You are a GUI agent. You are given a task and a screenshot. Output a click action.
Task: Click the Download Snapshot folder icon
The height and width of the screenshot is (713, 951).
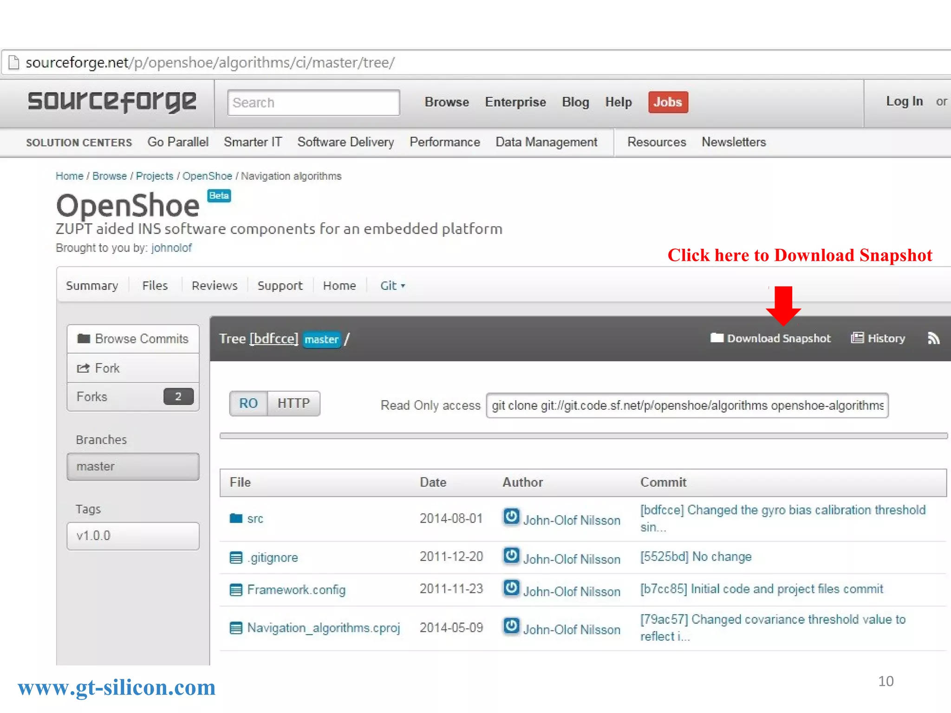(x=717, y=338)
